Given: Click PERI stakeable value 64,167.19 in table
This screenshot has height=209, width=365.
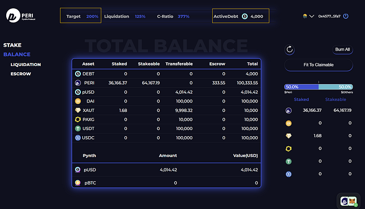Looking at the screenshot, I should pos(151,83).
